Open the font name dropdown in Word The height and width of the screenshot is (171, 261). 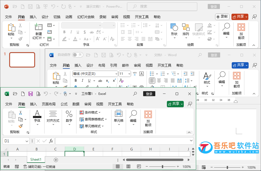116,74
